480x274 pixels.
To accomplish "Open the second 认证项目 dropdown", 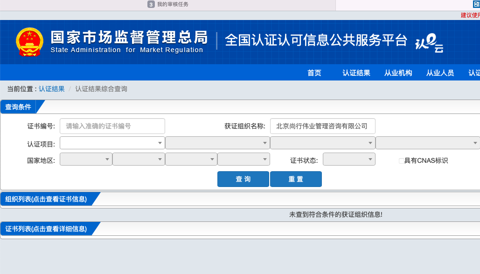I will 217,143.
